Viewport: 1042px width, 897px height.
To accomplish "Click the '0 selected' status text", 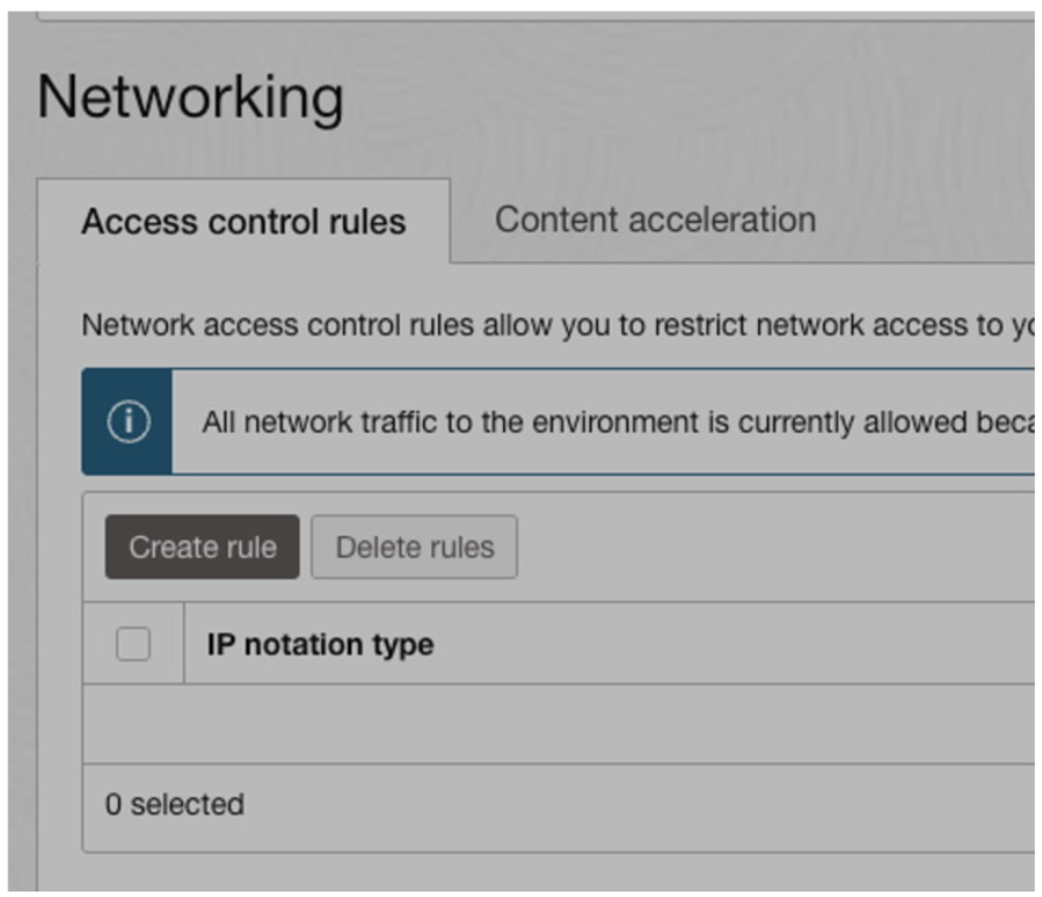I will (x=175, y=805).
